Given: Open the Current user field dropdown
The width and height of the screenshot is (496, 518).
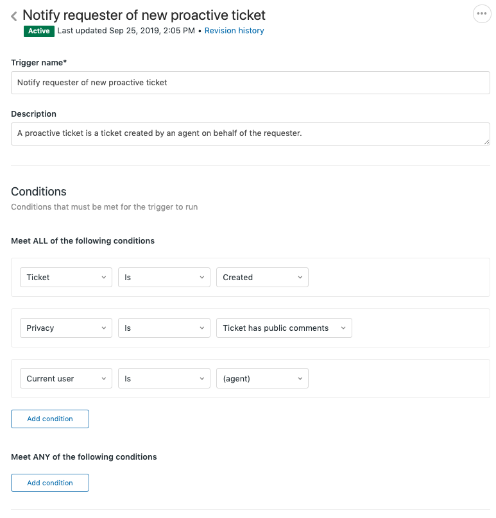Looking at the screenshot, I should pyautogui.click(x=66, y=379).
